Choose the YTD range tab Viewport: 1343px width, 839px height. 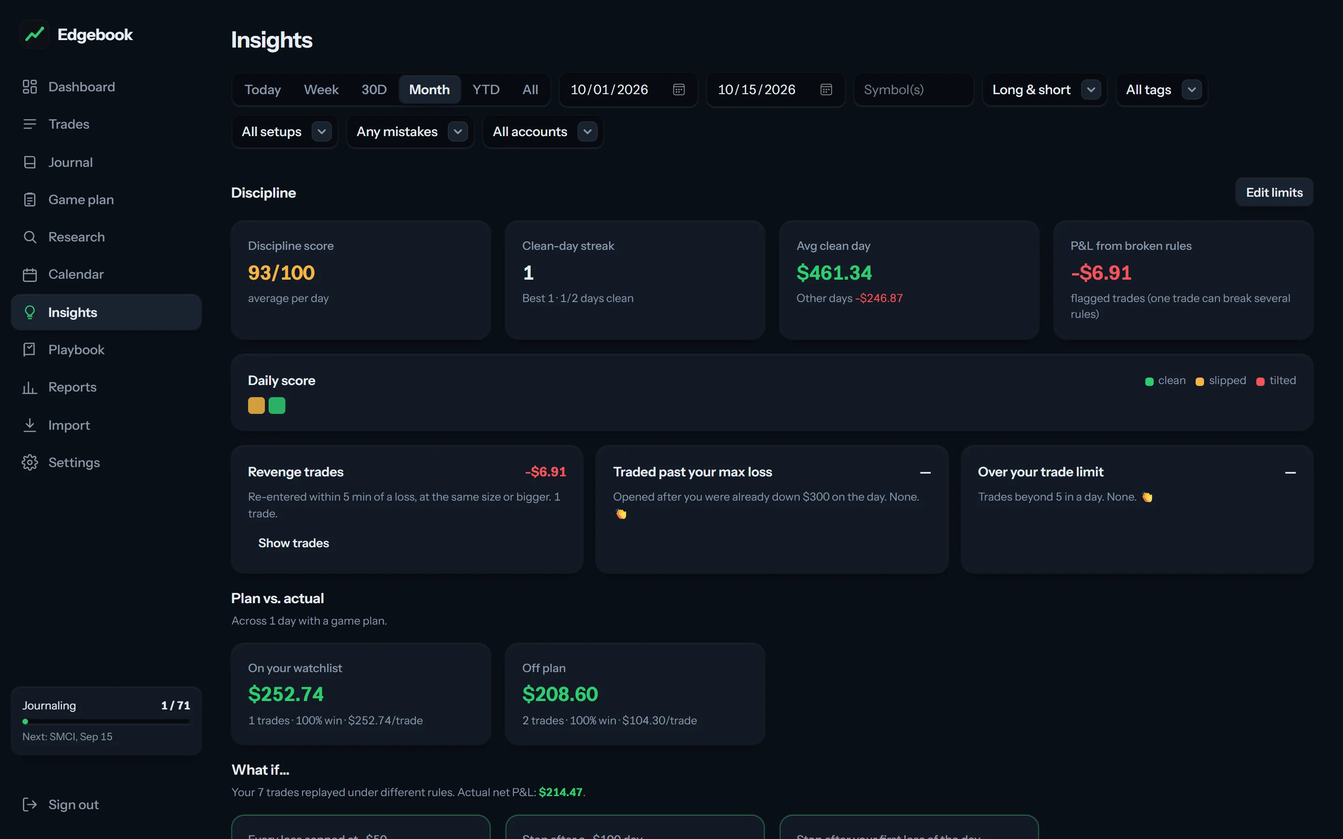pos(485,89)
